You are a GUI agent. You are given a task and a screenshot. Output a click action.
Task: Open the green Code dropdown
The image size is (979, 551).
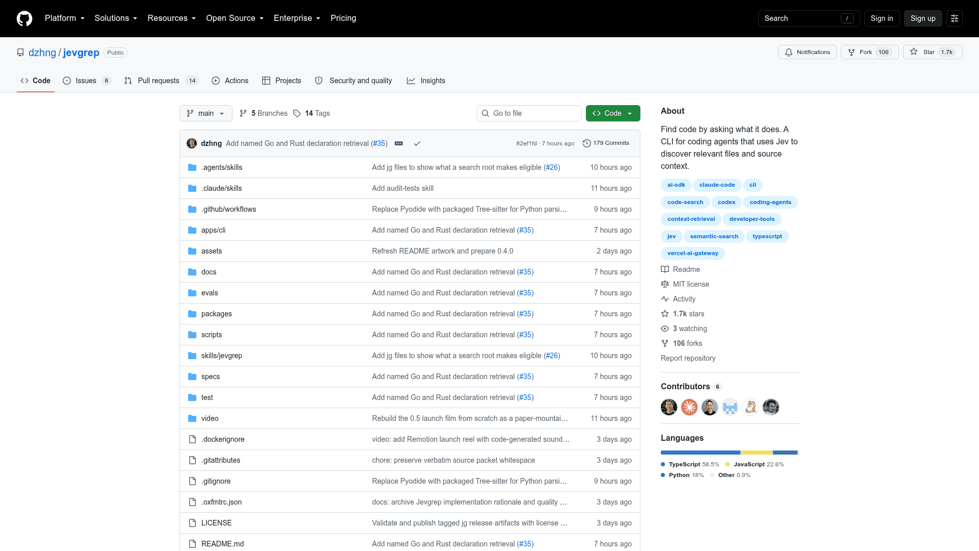click(x=613, y=113)
